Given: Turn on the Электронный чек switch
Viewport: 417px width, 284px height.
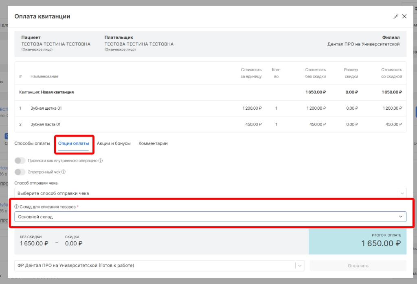Looking at the screenshot, I should 20,172.
